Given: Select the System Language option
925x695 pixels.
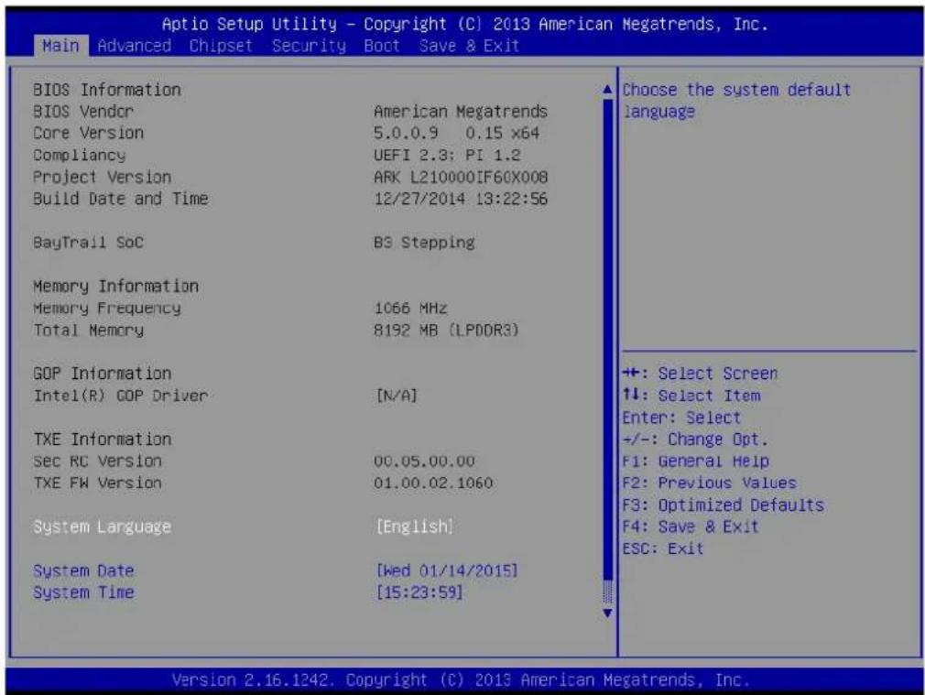Looking at the screenshot, I should click(x=102, y=527).
